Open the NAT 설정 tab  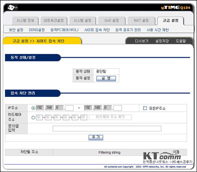point(141,20)
